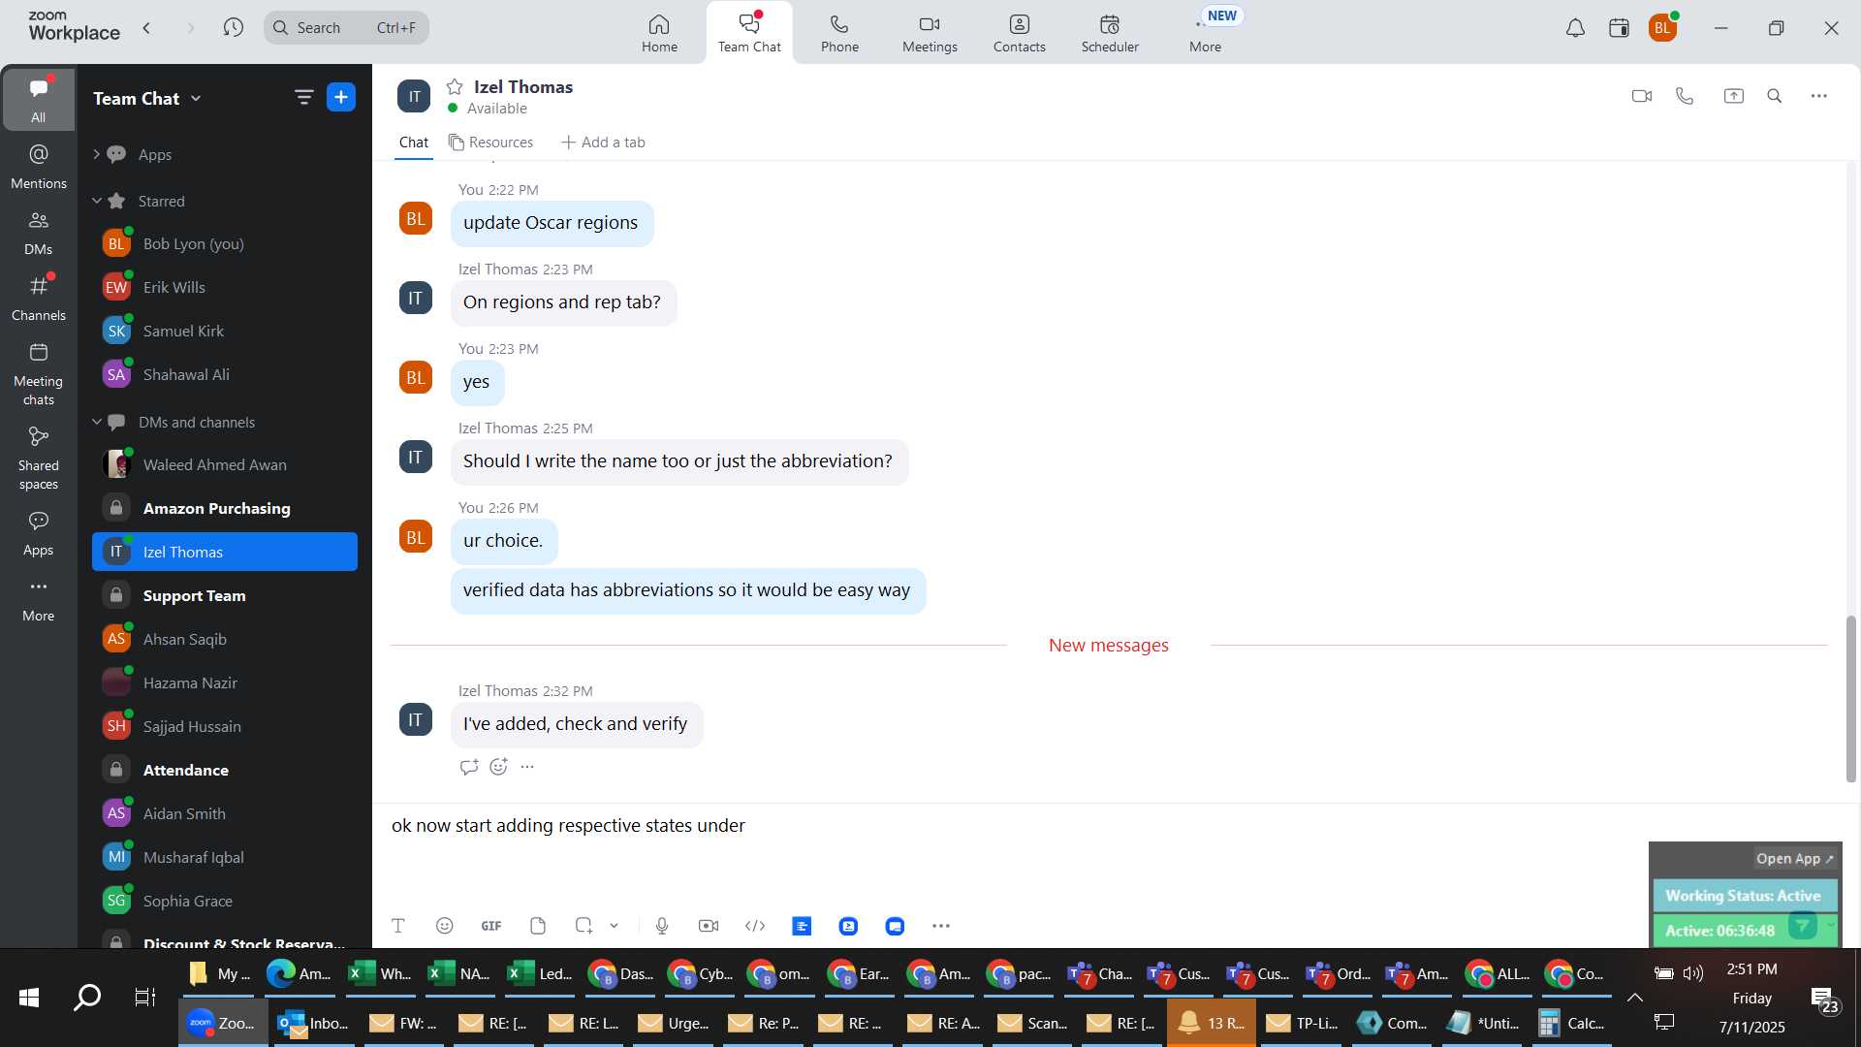Open the calendar icon in title bar
This screenshot has width=1861, height=1047.
(x=1618, y=28)
